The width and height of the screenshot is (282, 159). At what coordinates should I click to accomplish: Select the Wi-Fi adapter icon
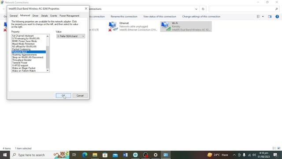(166, 26)
